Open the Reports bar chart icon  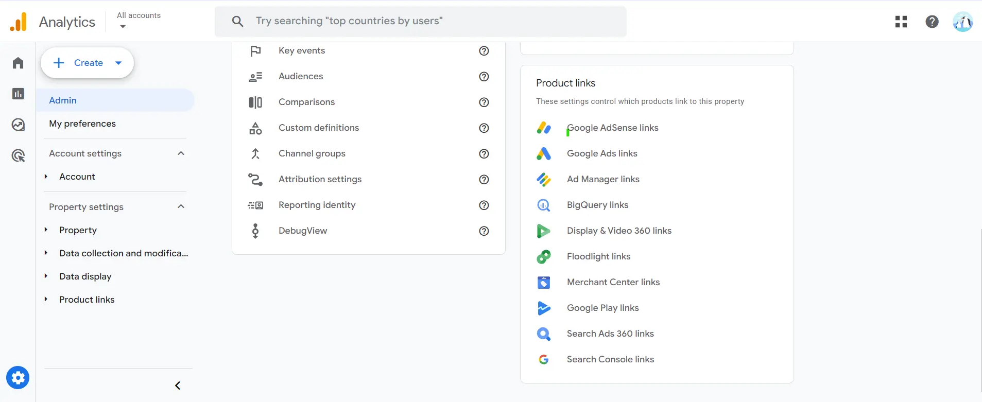[x=18, y=94]
